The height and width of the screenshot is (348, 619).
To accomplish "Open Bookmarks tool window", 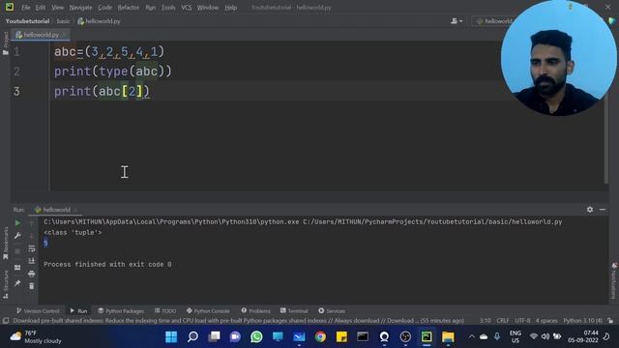I will pos(5,244).
